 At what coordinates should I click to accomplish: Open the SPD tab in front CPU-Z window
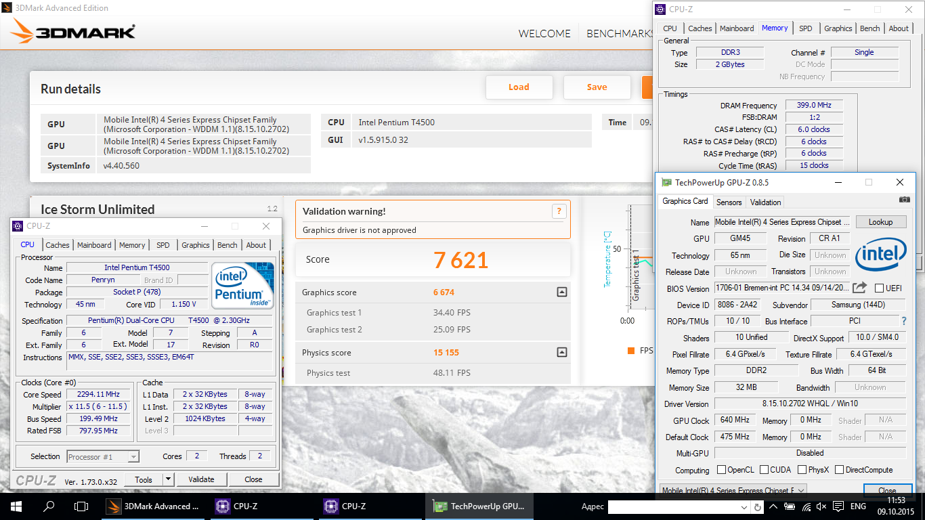tap(163, 245)
